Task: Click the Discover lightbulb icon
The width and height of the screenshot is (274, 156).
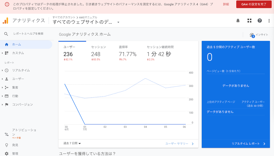Action: pyautogui.click(x=7, y=145)
